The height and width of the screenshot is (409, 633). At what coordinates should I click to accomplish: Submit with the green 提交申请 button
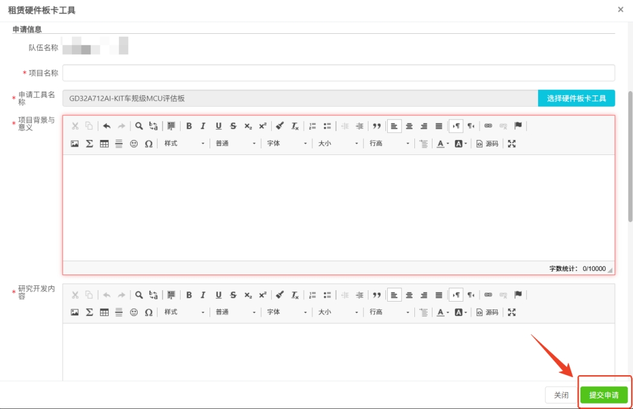coord(604,395)
